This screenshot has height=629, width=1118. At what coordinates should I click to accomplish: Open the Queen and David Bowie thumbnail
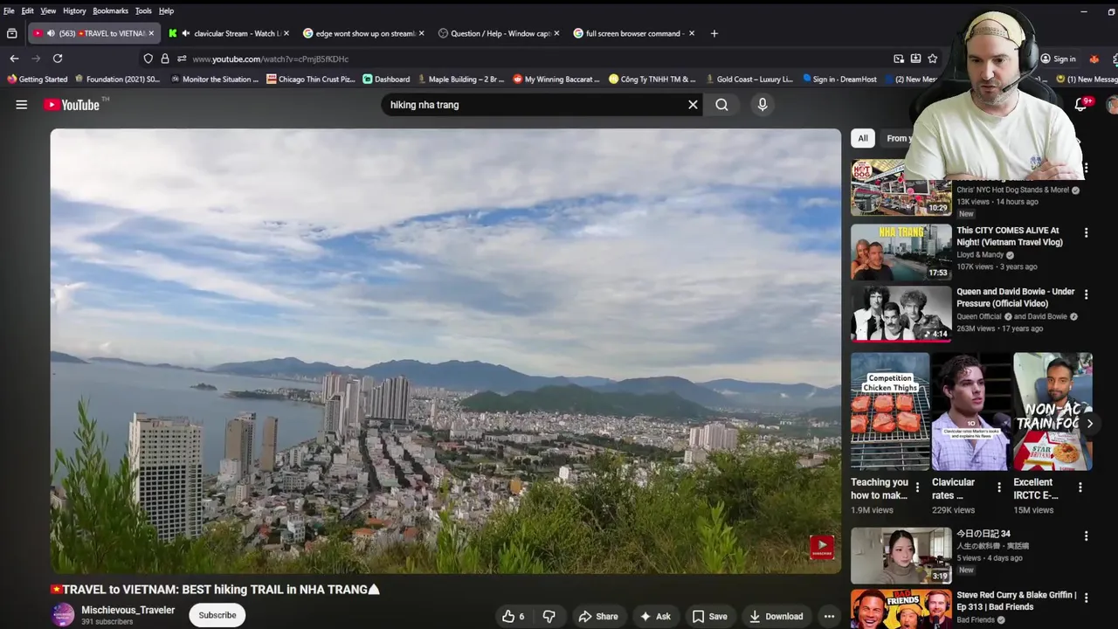pos(901,313)
